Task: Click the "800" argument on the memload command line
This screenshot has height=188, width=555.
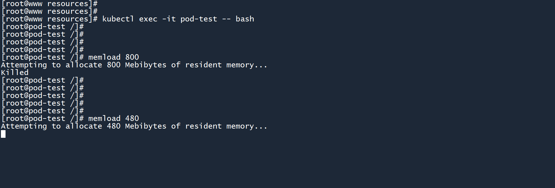Action: [132, 57]
